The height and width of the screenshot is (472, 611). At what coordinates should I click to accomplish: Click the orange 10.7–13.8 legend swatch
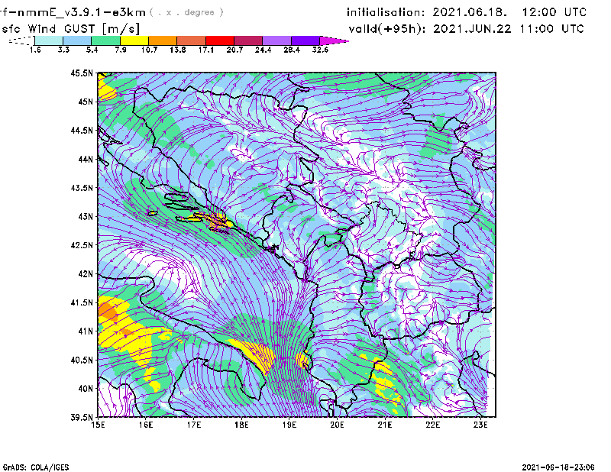point(163,40)
